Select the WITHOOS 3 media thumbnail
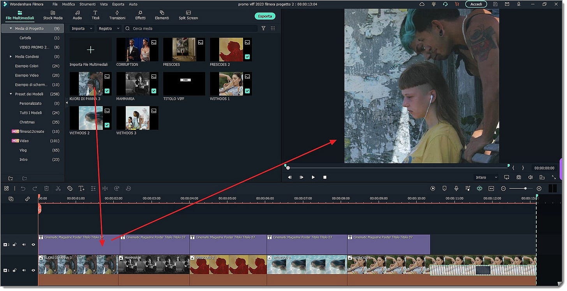 click(137, 118)
